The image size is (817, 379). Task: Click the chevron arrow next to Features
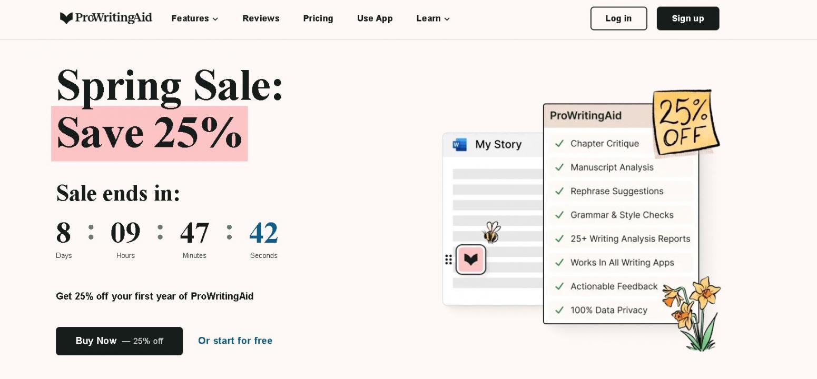[215, 19]
